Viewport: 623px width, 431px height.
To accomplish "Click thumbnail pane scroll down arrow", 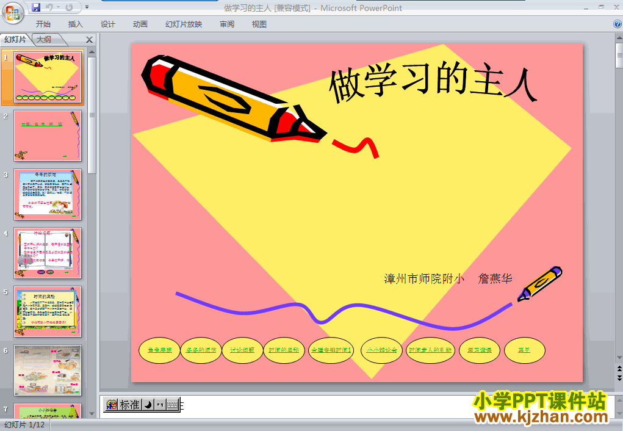I will tap(92, 414).
